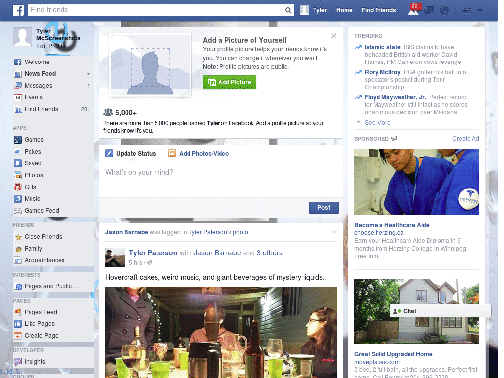504x378 pixels.
Task: Click the public audience globe icon on post
Action: point(150,263)
